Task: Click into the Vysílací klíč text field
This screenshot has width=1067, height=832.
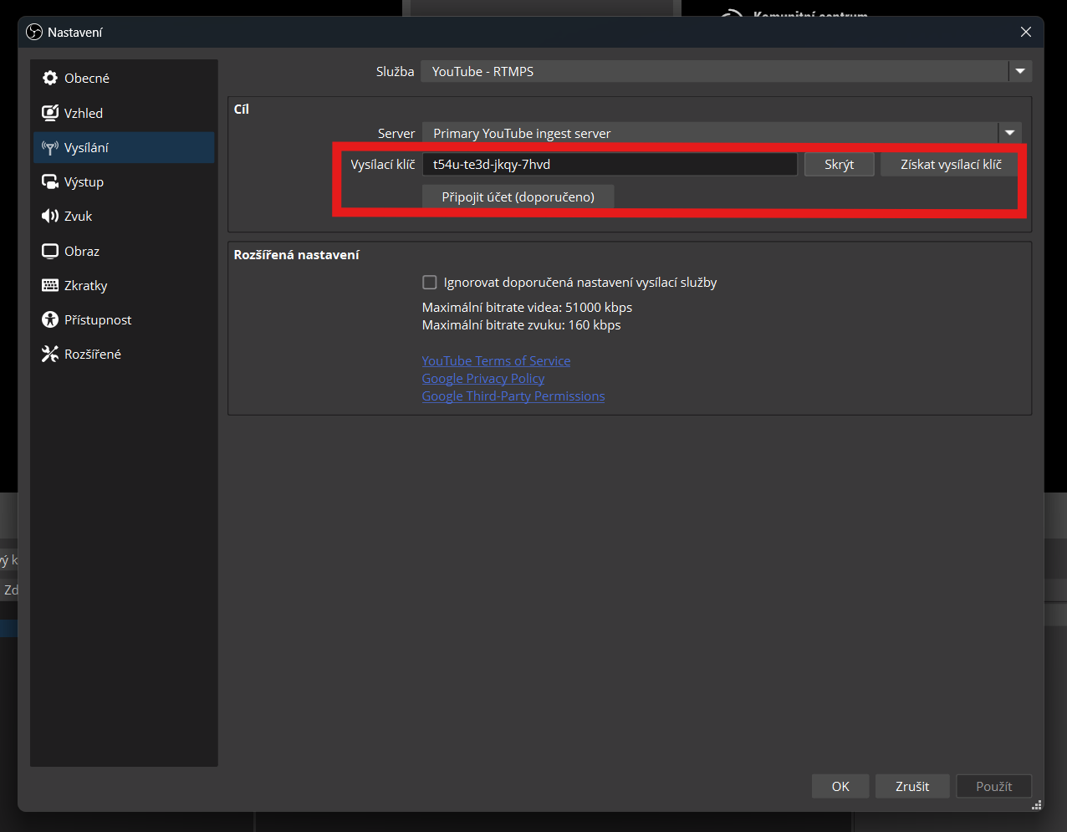Action: [610, 165]
